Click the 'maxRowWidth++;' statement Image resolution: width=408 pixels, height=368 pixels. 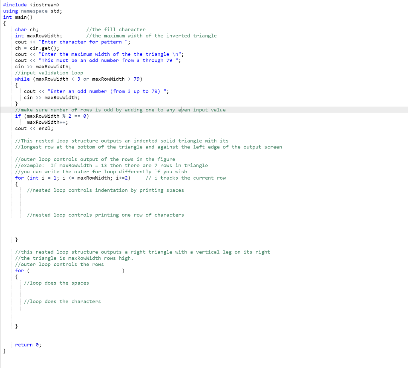[47, 122]
